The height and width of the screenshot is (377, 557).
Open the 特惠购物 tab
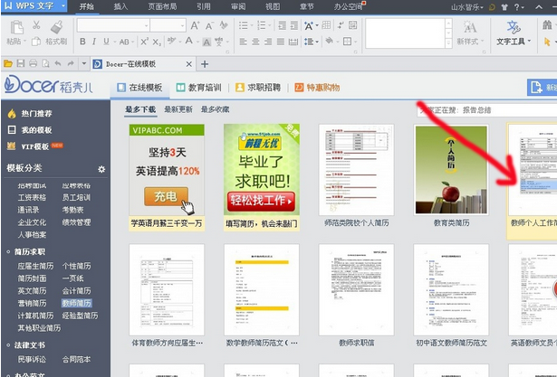coord(317,88)
